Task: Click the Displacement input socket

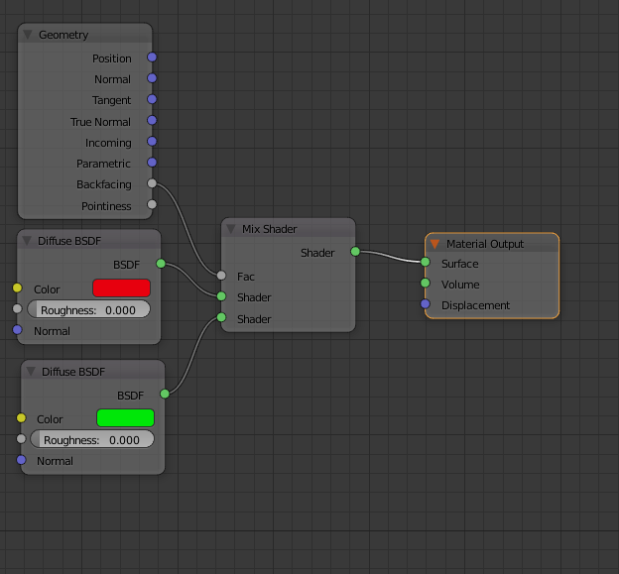Action: point(426,303)
